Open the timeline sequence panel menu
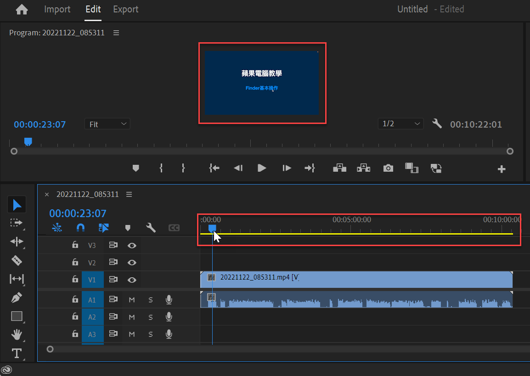Viewport: 530px width, 376px height. point(129,194)
